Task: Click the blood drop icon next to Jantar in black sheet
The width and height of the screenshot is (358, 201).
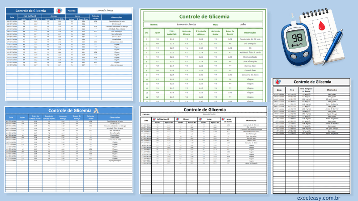Action: [x=200, y=119]
